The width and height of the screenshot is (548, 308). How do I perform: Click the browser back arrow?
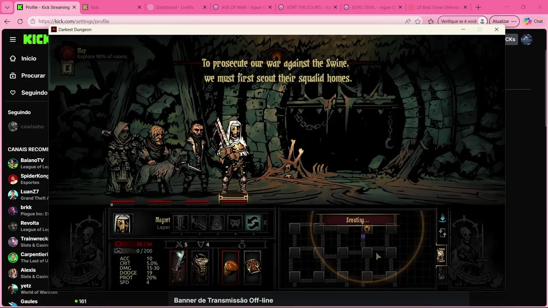7,21
